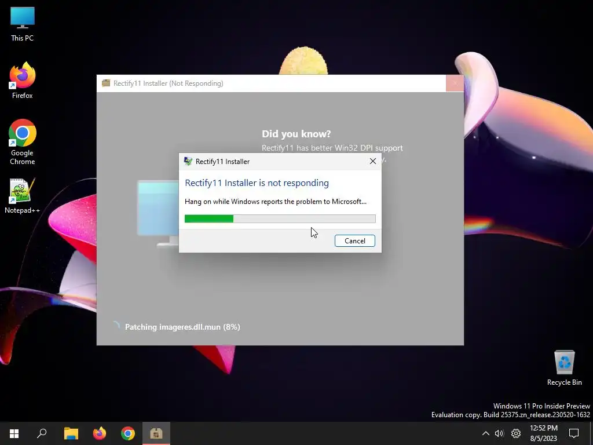Open the clock showing 12:52 PM
Viewport: 593px width, 445px height.
click(x=543, y=433)
